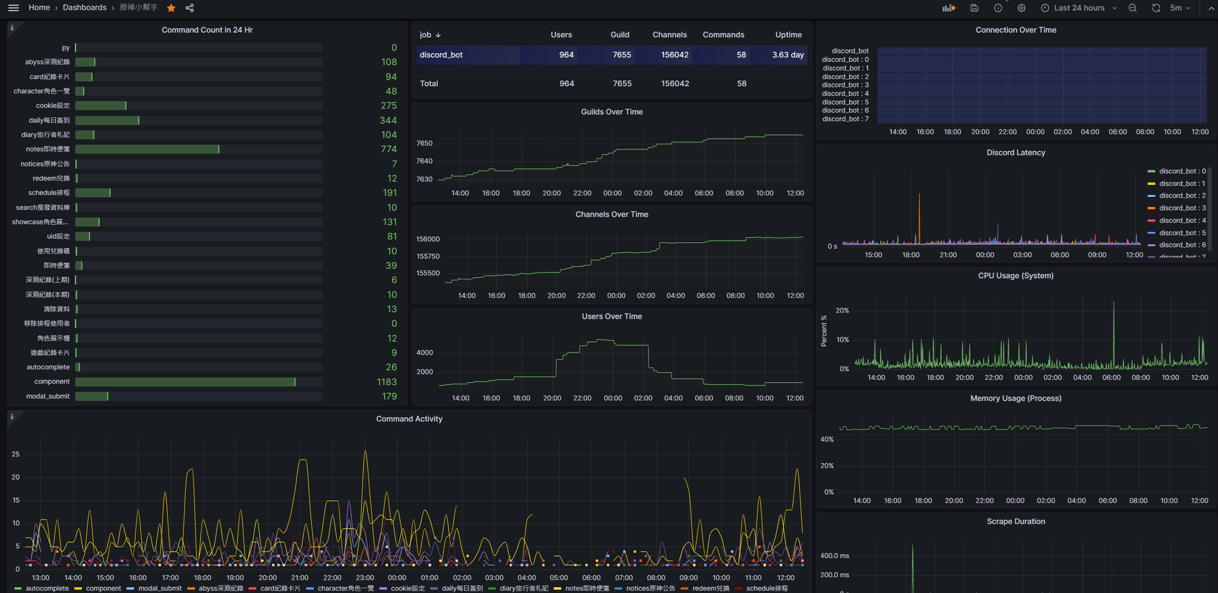The image size is (1218, 593).
Task: Refresh the dashboard now
Action: pos(1156,8)
